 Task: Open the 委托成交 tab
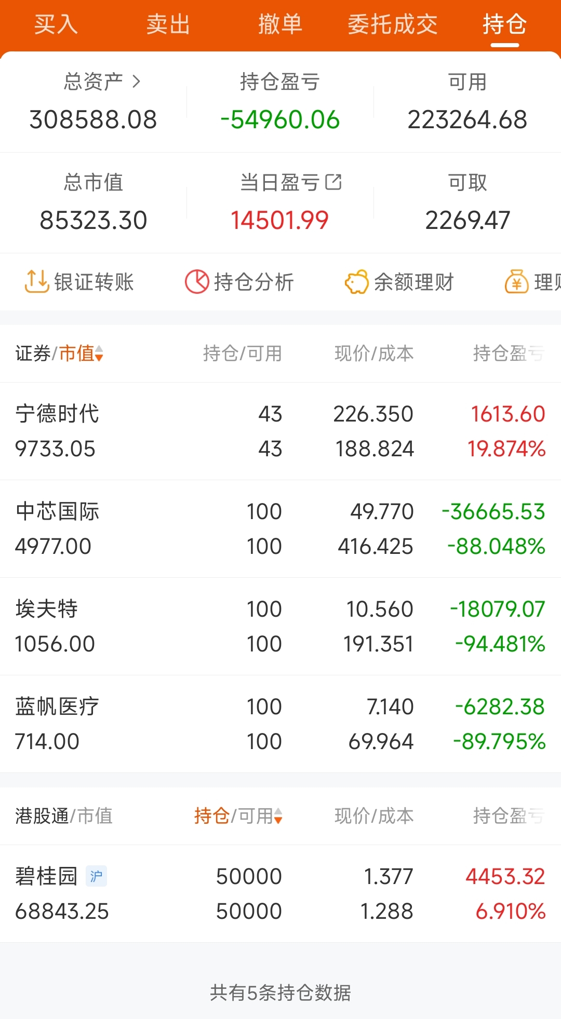pos(393,24)
